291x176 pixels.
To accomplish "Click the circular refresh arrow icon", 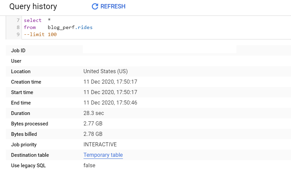I will pos(95,6).
